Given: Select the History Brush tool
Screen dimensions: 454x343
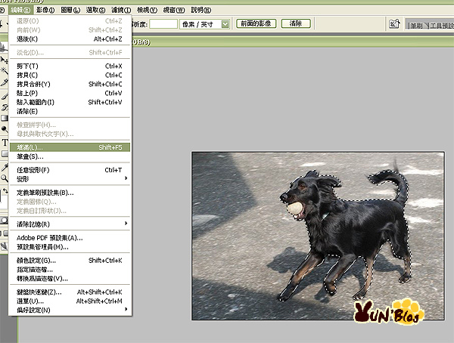Looking at the screenshot, I should 4,107.
